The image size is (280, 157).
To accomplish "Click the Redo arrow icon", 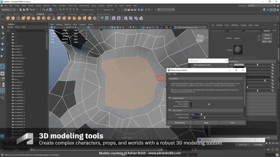I will point(34,10).
